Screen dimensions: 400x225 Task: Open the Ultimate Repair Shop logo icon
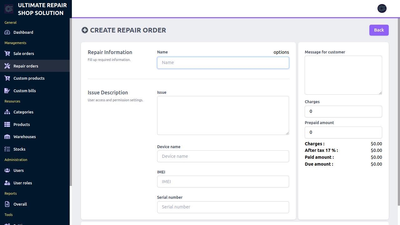(x=9, y=8)
